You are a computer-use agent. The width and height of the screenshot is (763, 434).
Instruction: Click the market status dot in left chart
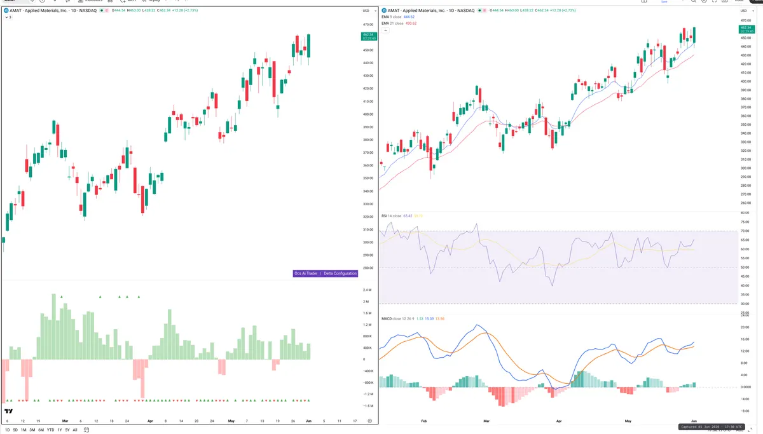[102, 11]
